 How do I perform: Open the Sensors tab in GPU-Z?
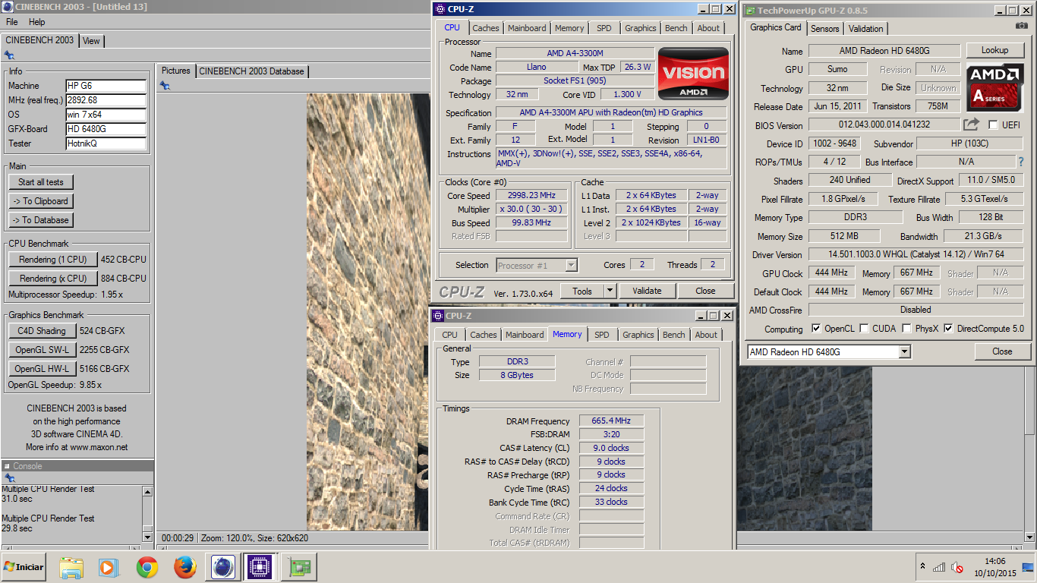click(x=825, y=29)
